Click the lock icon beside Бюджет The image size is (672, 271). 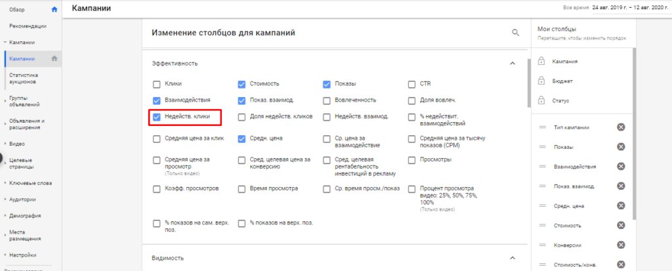pyautogui.click(x=541, y=81)
